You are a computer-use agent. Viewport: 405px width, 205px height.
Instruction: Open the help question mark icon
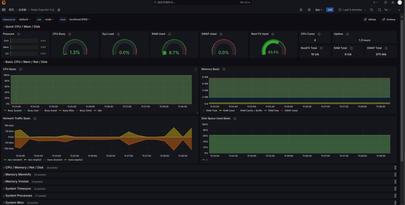click(385, 3)
